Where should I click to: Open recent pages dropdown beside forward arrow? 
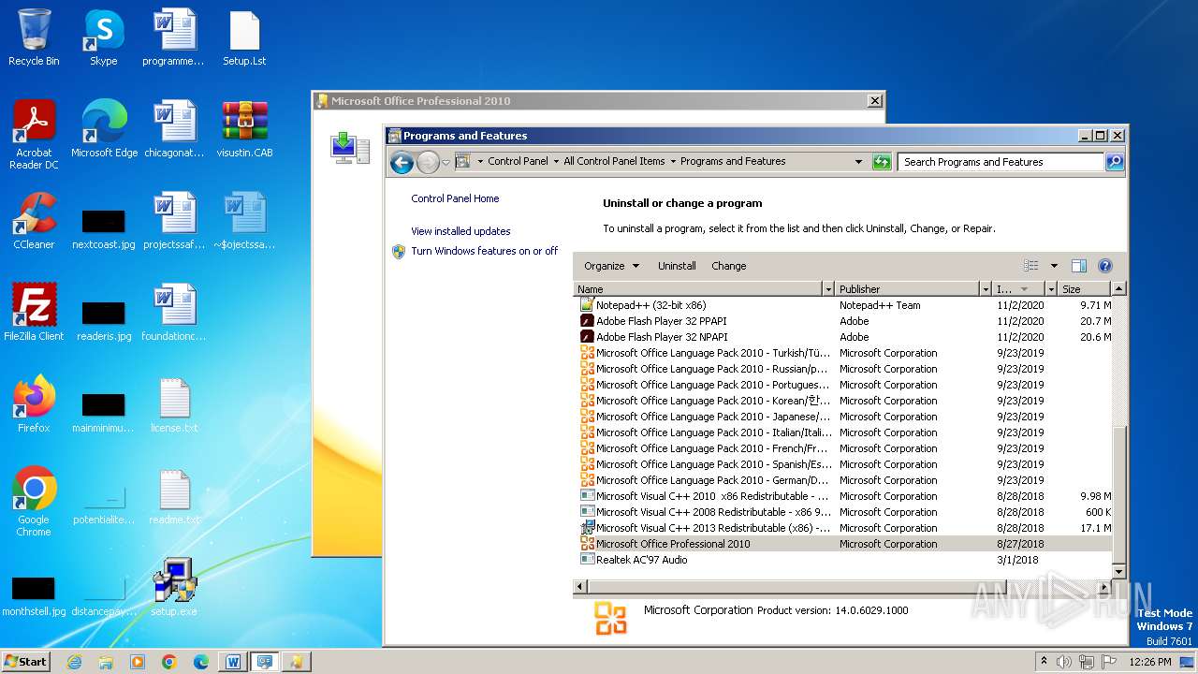point(446,162)
